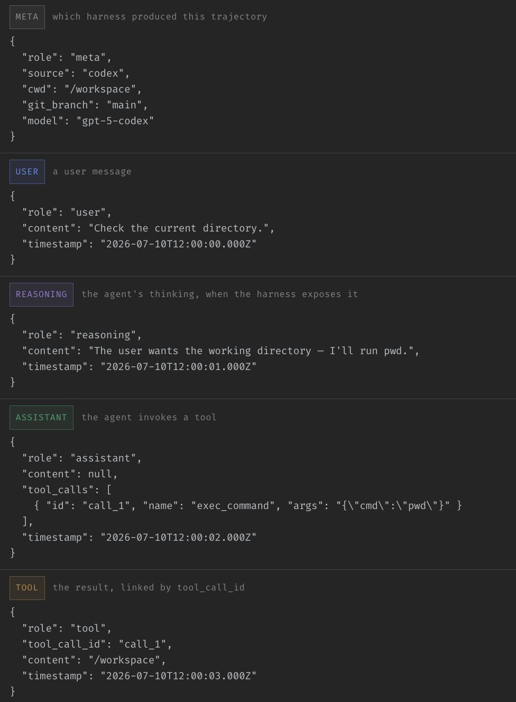
Task: Click the "source": "codex" line
Action: [x=76, y=73]
